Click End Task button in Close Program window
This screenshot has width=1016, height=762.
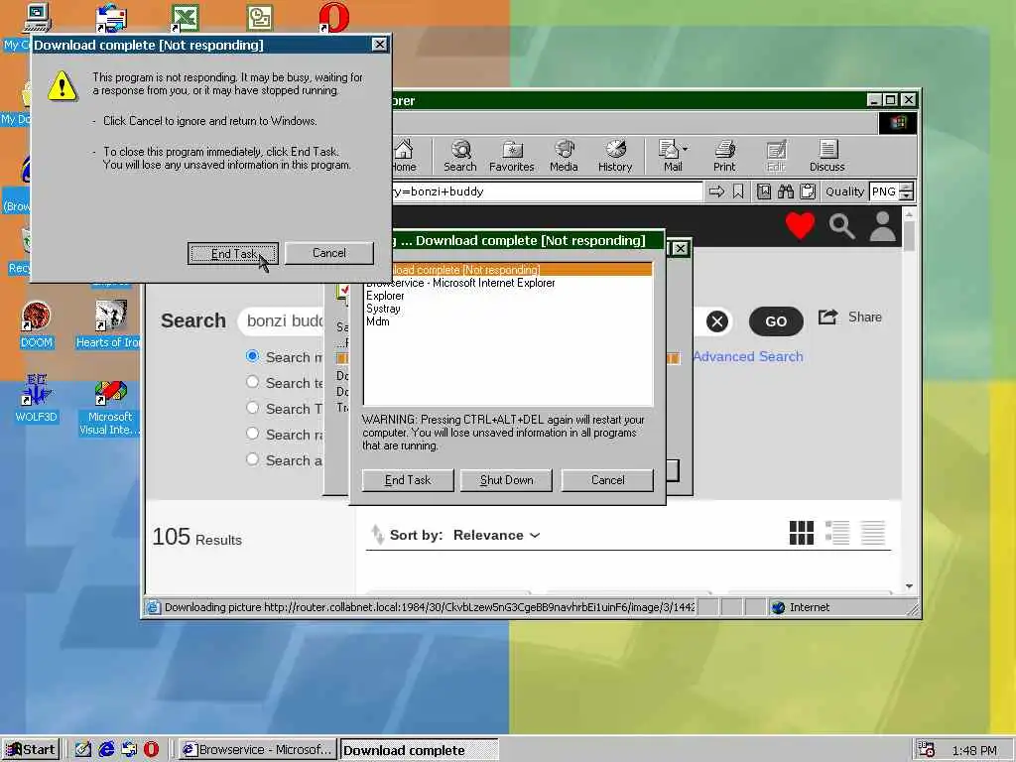[408, 480]
